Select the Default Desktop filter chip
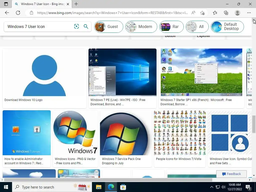 (x=227, y=26)
